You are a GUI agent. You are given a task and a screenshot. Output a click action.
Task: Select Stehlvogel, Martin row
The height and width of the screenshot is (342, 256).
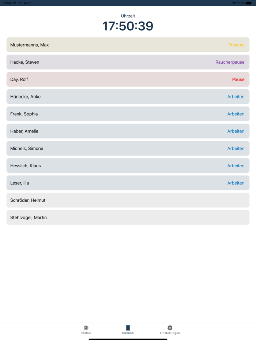click(128, 218)
